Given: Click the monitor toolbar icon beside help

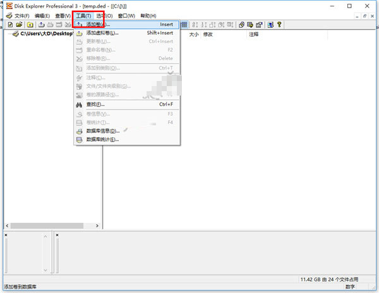Looking at the screenshot, I should (x=270, y=25).
